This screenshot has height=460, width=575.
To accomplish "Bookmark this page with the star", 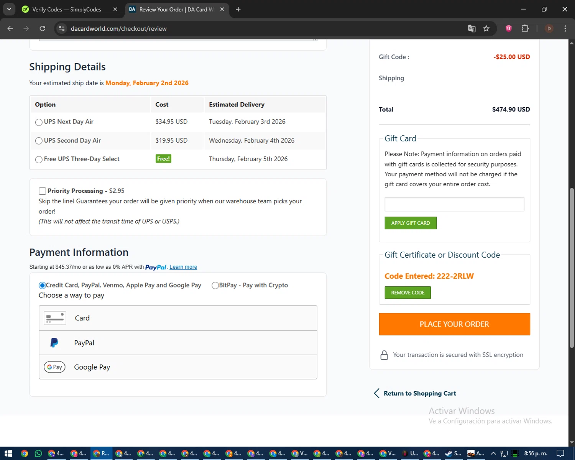I will 486,28.
